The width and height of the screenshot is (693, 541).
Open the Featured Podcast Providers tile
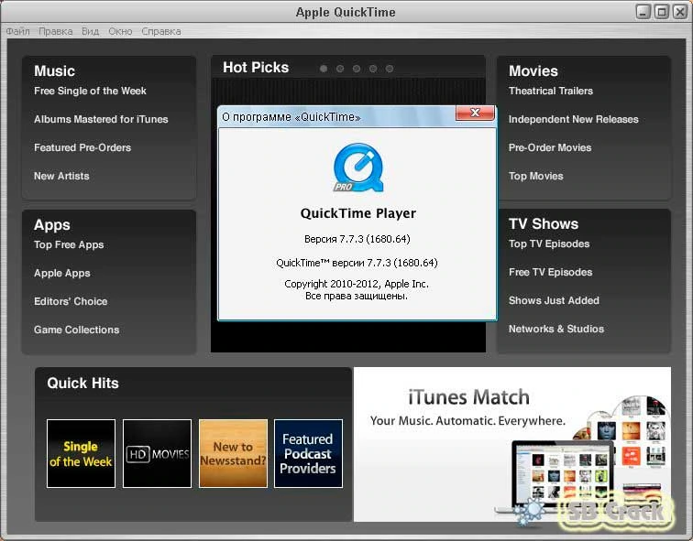click(x=308, y=454)
